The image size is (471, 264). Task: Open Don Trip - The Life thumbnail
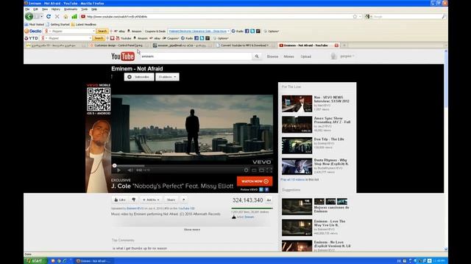297,145
